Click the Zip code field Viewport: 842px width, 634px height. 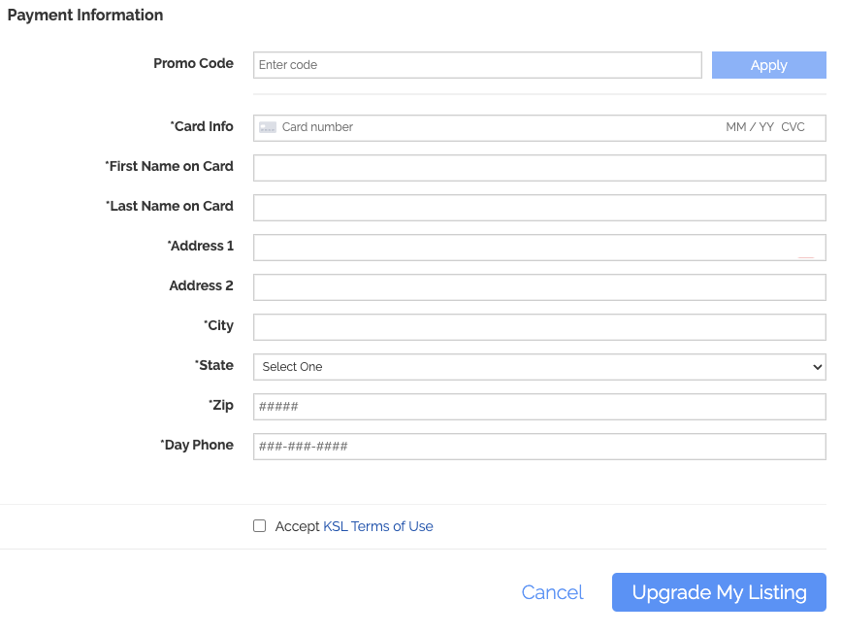[x=539, y=407]
